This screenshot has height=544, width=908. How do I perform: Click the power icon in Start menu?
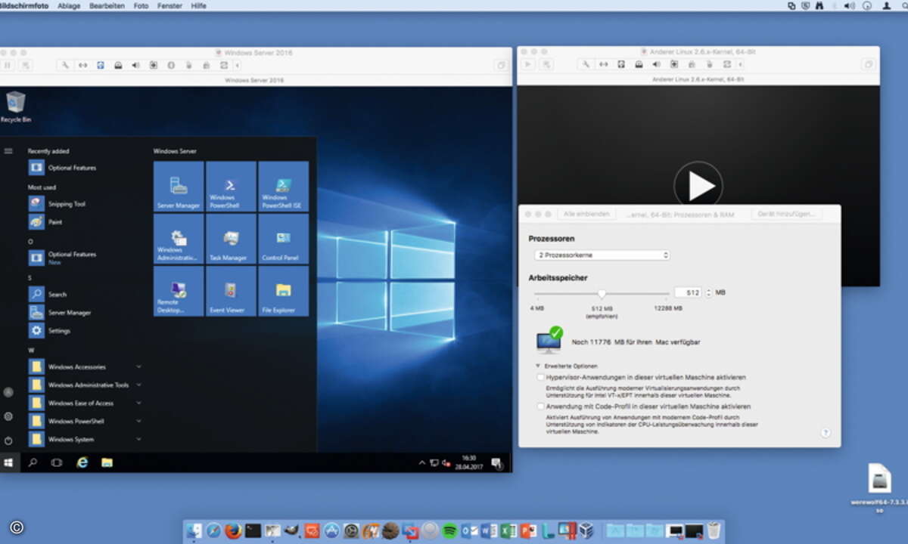tap(8, 440)
